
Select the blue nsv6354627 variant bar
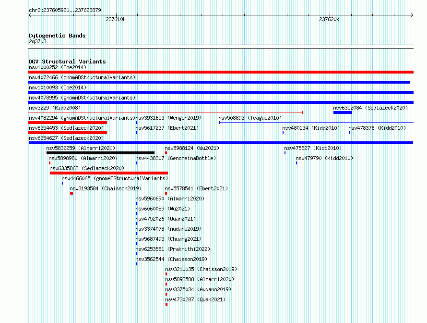[x=221, y=143]
